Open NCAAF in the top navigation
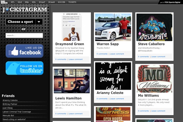 pos(42,2)
